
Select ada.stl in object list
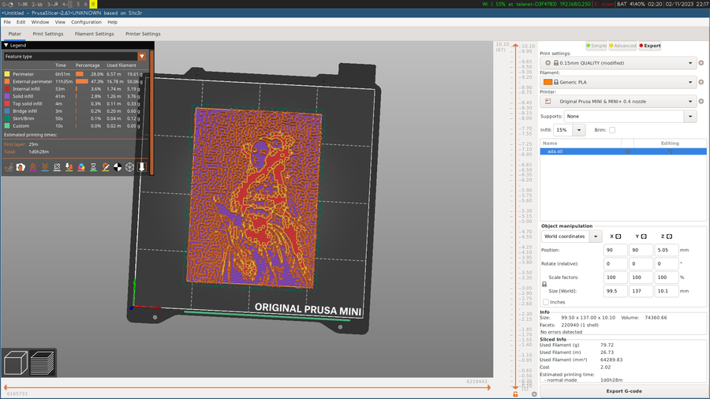(623, 151)
